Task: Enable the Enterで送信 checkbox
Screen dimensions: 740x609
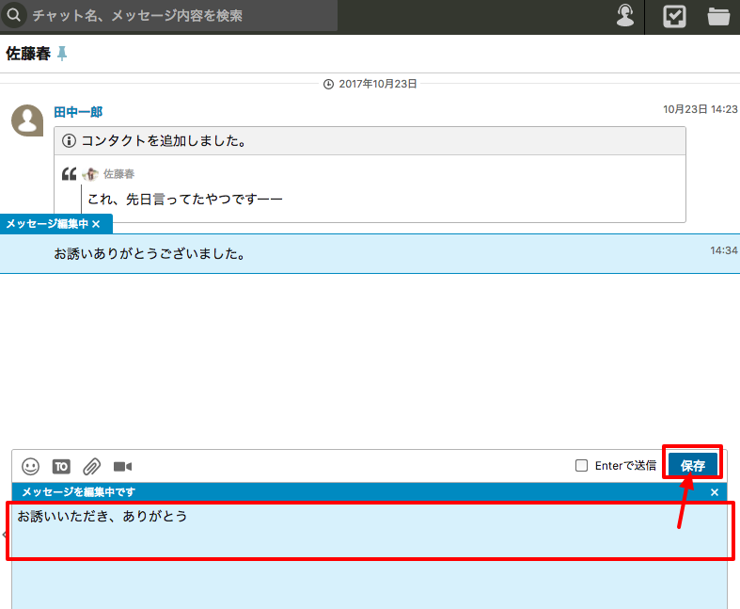Action: click(582, 465)
